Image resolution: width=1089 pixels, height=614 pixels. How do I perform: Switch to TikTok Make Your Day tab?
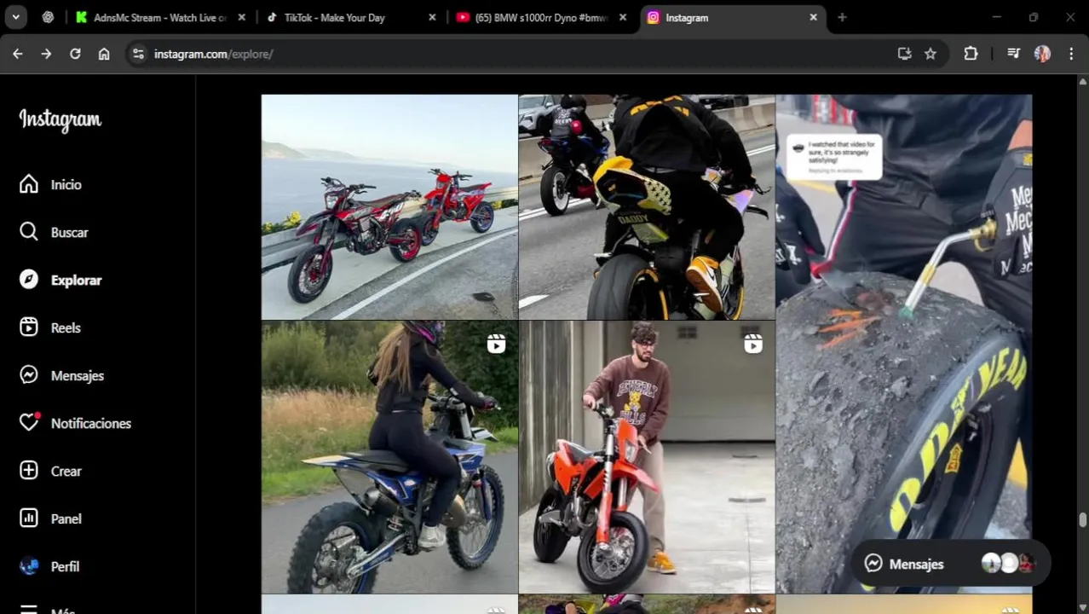point(352,17)
